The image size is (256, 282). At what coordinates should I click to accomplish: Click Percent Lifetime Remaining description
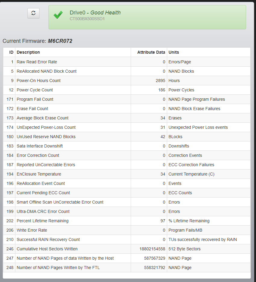click(42, 221)
